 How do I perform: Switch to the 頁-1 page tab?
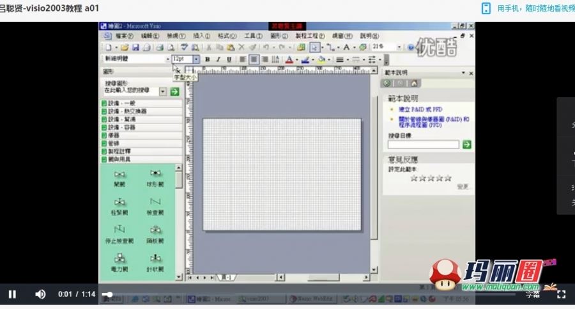click(x=227, y=278)
